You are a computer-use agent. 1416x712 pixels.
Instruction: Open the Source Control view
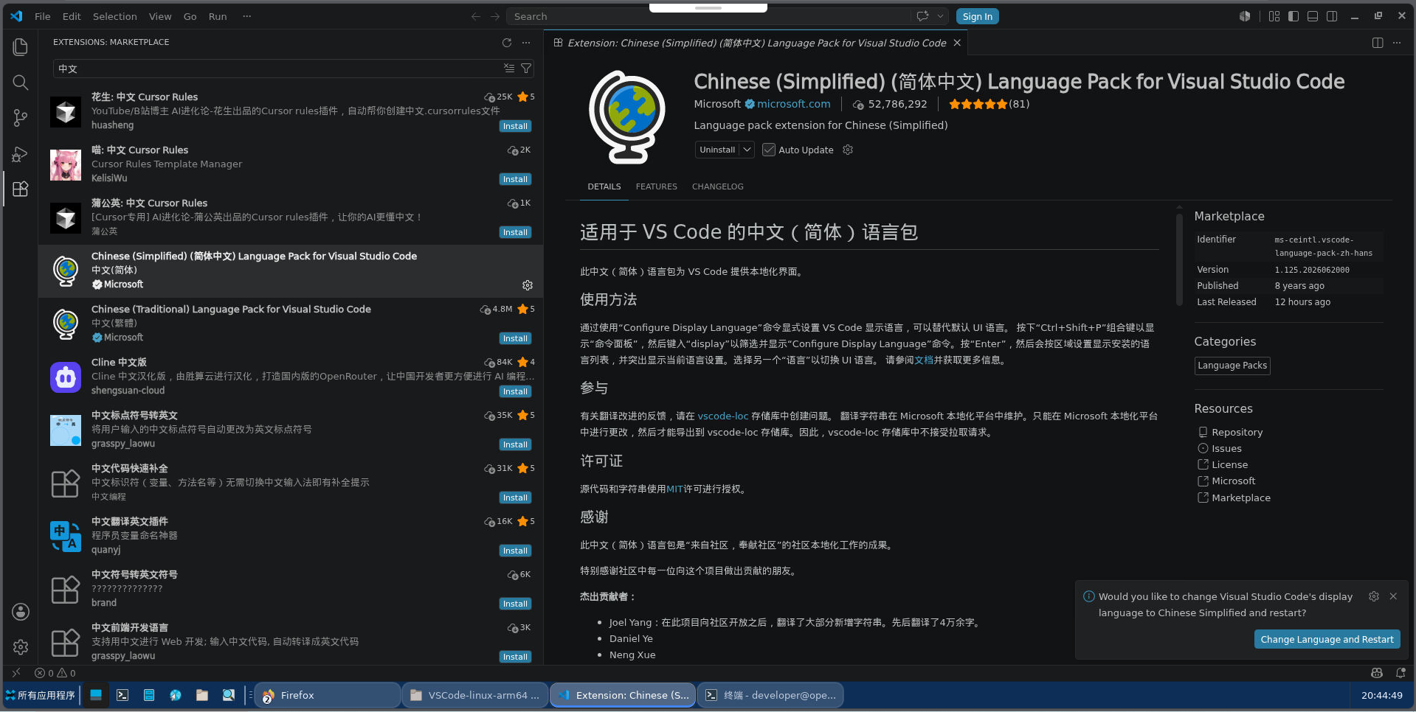click(21, 118)
